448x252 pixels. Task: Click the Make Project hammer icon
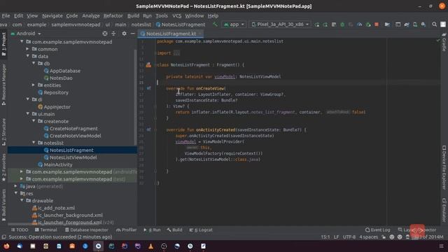click(215, 24)
